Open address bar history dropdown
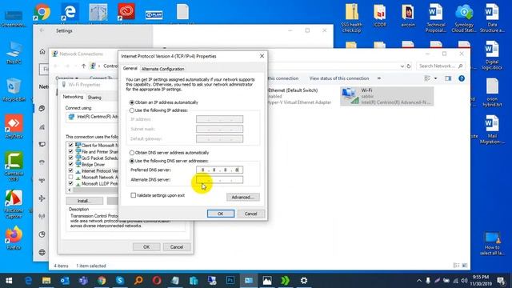 click(x=402, y=66)
